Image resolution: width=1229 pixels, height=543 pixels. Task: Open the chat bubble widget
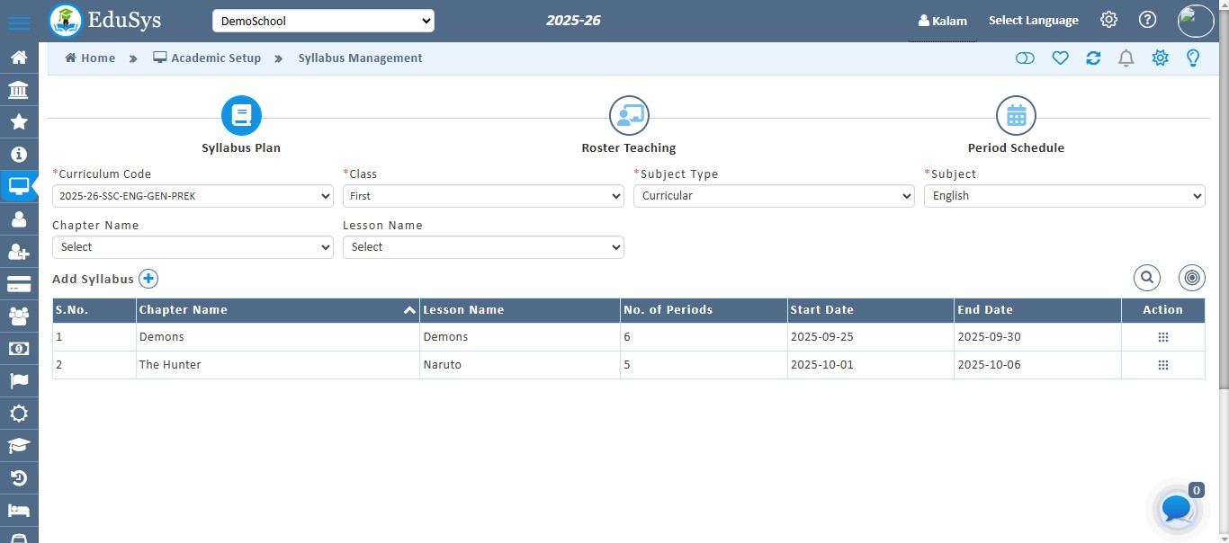1176,509
